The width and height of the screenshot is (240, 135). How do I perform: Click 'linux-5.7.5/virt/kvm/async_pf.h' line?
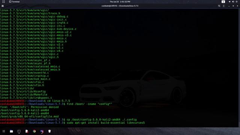(25, 63)
